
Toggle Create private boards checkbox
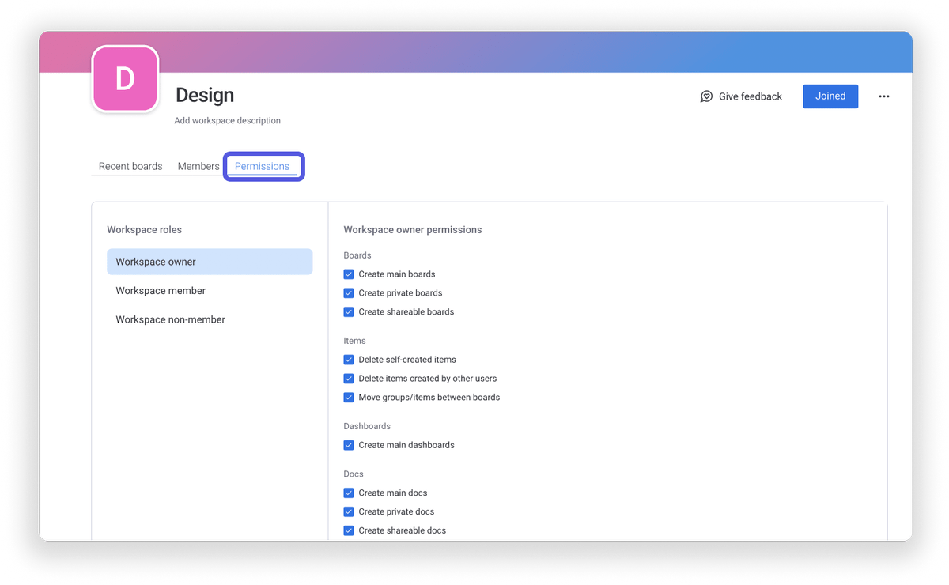pyautogui.click(x=349, y=293)
